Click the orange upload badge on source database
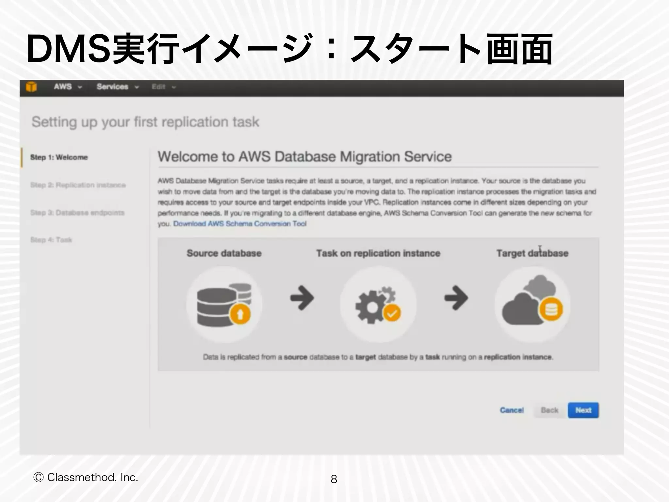The height and width of the screenshot is (502, 669). pos(240,314)
